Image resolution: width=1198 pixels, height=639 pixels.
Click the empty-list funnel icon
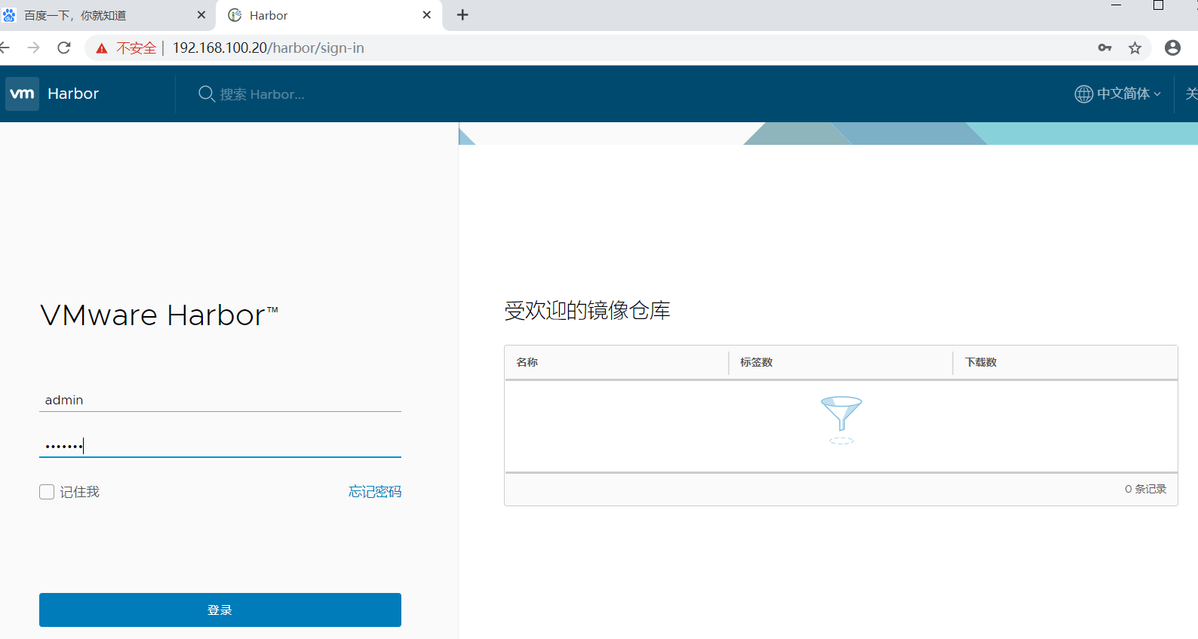tap(841, 419)
